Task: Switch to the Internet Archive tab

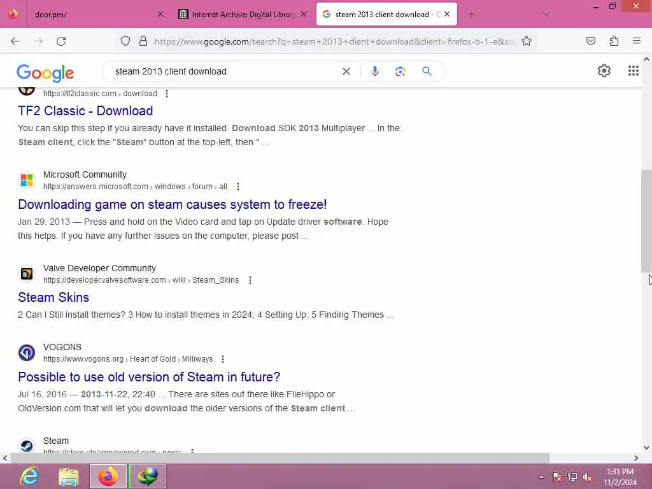Action: pyautogui.click(x=243, y=15)
